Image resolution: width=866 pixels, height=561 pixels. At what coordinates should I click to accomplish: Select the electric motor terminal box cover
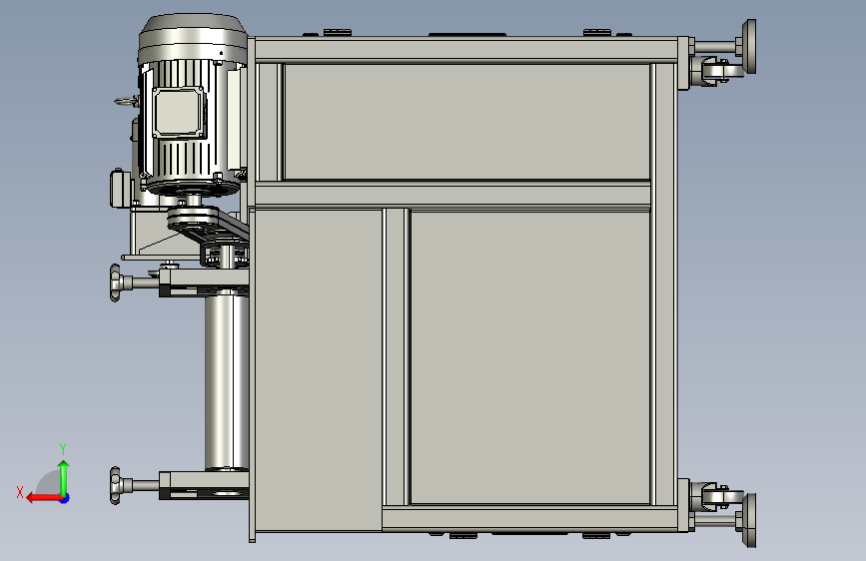[177, 113]
